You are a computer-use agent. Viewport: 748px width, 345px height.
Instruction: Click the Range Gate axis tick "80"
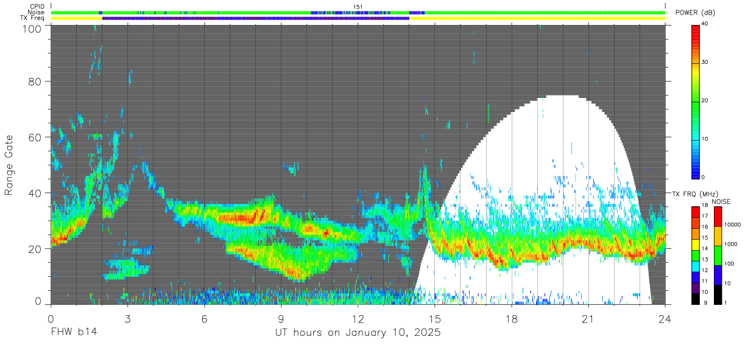35,82
